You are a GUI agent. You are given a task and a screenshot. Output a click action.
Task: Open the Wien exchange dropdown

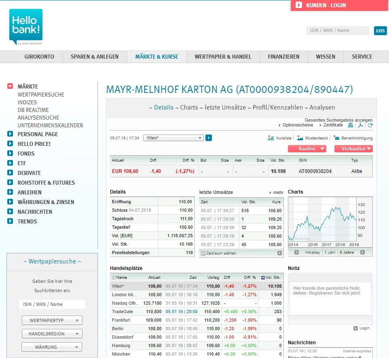173,138
